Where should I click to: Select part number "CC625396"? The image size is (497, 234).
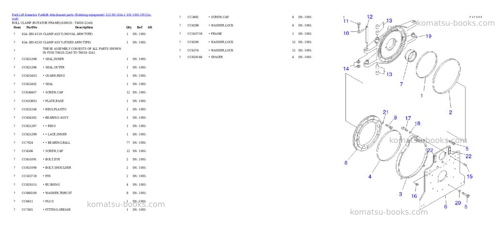(x=29, y=67)
